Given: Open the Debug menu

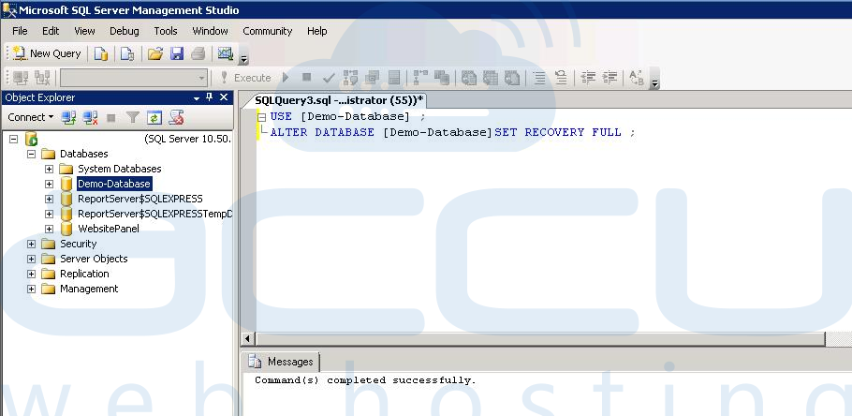Looking at the screenshot, I should pos(125,31).
